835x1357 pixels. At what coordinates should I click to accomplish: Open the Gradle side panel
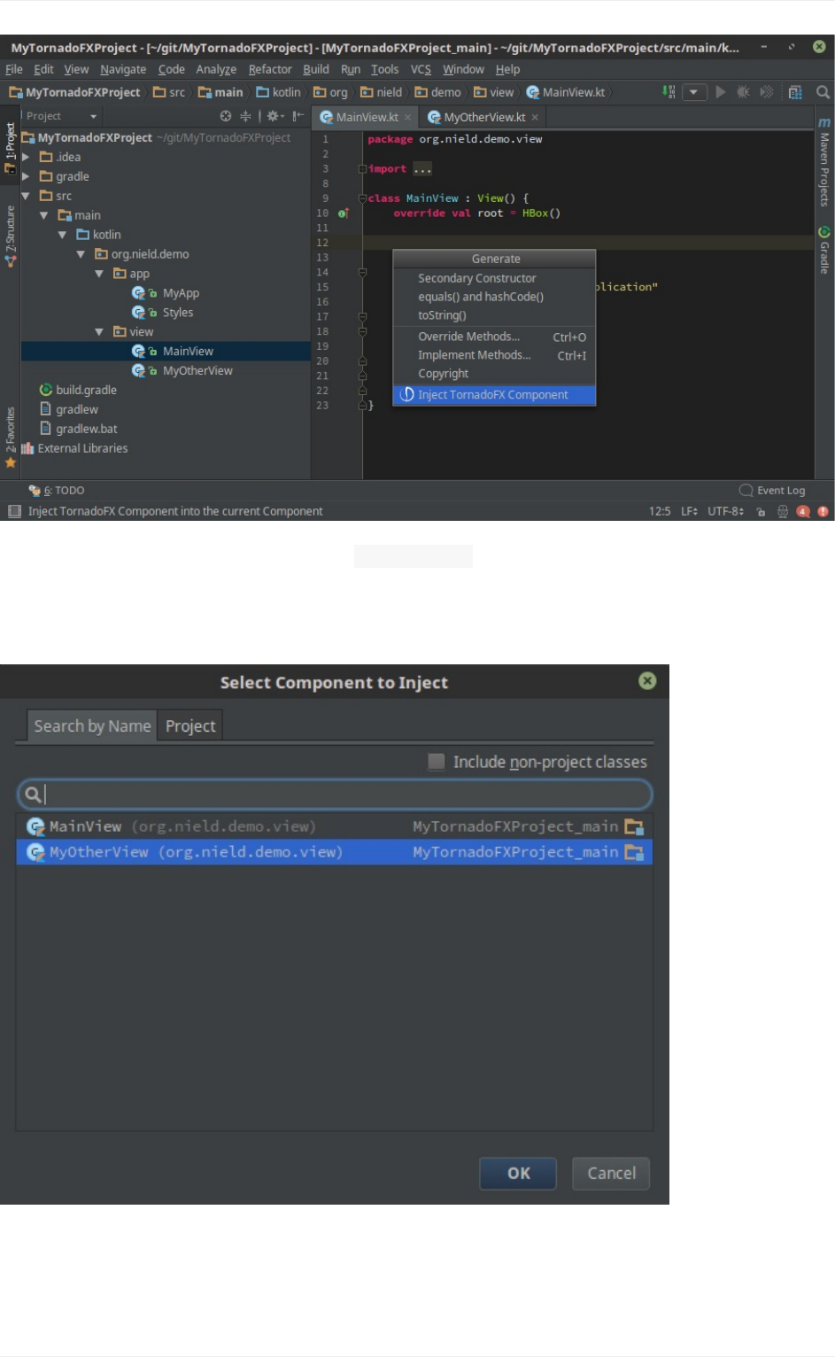click(x=824, y=250)
